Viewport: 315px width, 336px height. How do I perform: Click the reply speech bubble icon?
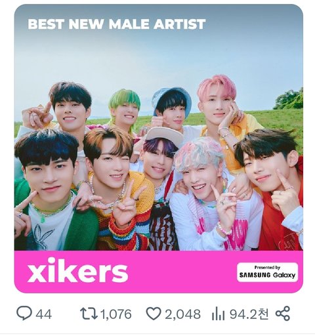click(24, 313)
